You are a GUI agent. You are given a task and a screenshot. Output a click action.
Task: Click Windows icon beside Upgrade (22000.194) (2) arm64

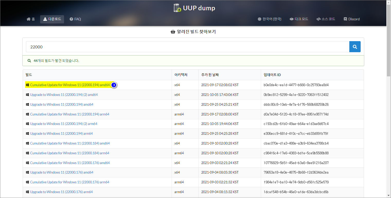click(27, 124)
